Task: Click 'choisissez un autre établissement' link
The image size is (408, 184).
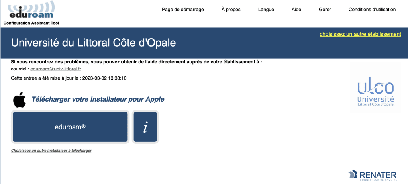Action: tap(360, 34)
